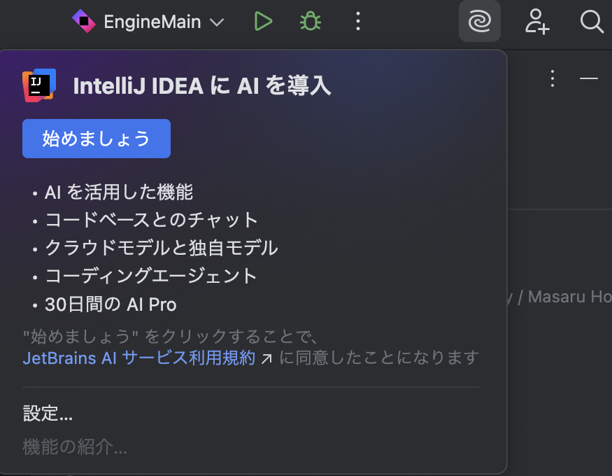Open tool window options vertical dots
The height and width of the screenshot is (476, 612).
point(552,78)
